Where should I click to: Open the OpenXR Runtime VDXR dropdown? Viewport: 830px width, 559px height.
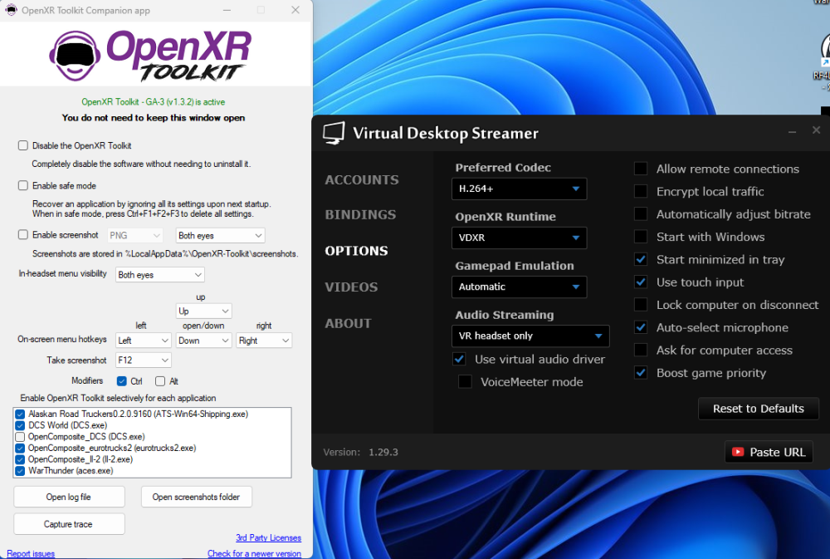coord(520,238)
